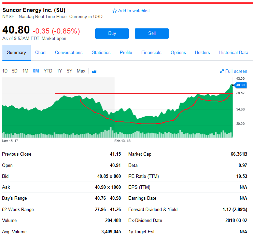Screen dimensions: 253x236
Task: Select the 5Y chart range
Action: 70,71
